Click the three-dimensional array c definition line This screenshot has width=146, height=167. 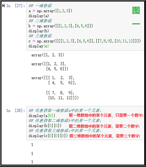coord(85,41)
